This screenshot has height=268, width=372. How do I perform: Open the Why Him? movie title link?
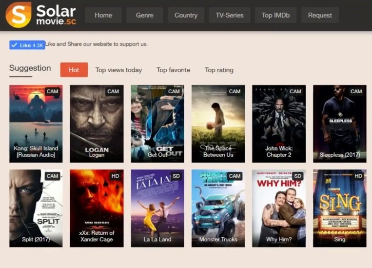coord(279,239)
